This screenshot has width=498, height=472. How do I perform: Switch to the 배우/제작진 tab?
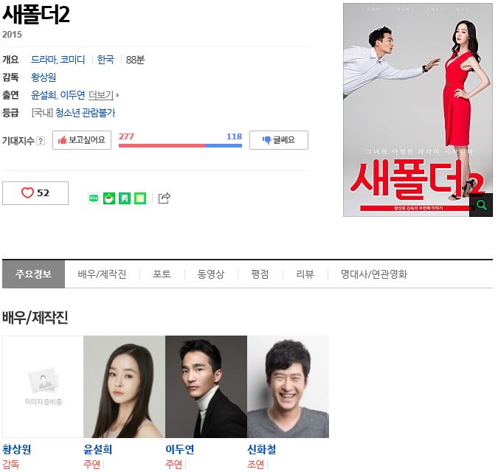coord(102,274)
